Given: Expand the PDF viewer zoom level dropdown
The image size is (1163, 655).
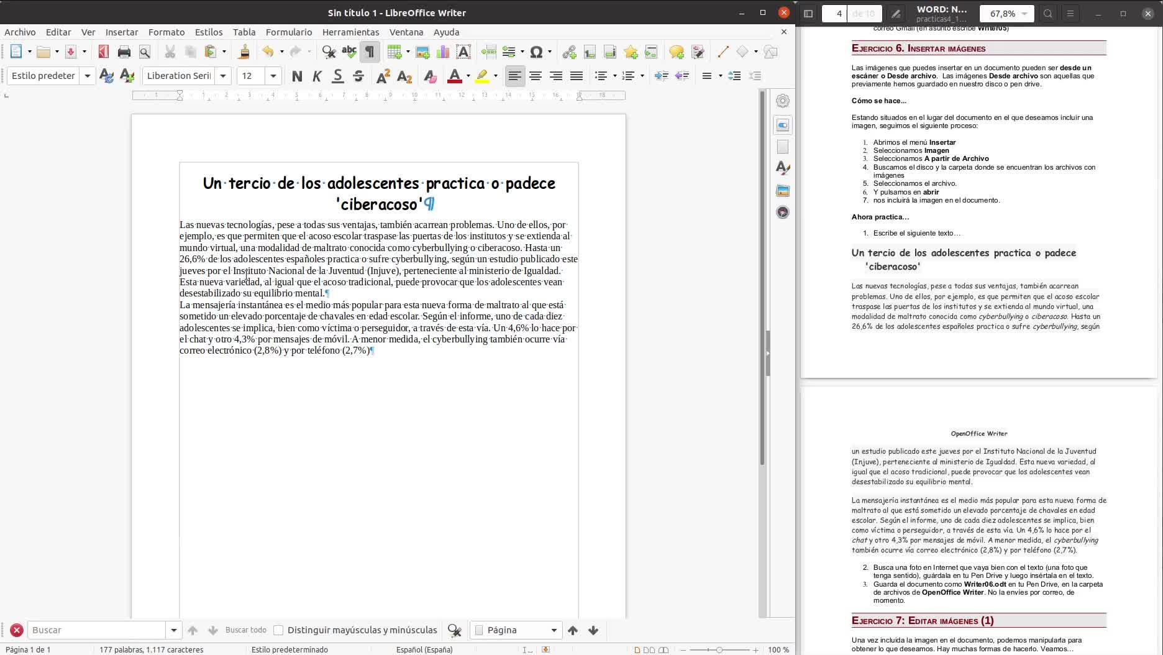Looking at the screenshot, I should [1024, 14].
